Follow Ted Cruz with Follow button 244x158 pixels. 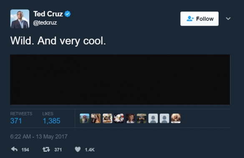pos(199,19)
